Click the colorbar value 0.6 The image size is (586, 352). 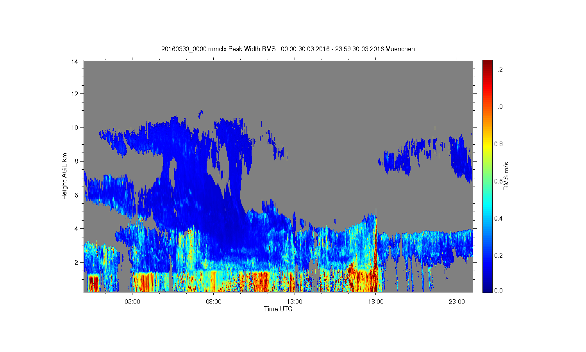pyautogui.click(x=499, y=181)
